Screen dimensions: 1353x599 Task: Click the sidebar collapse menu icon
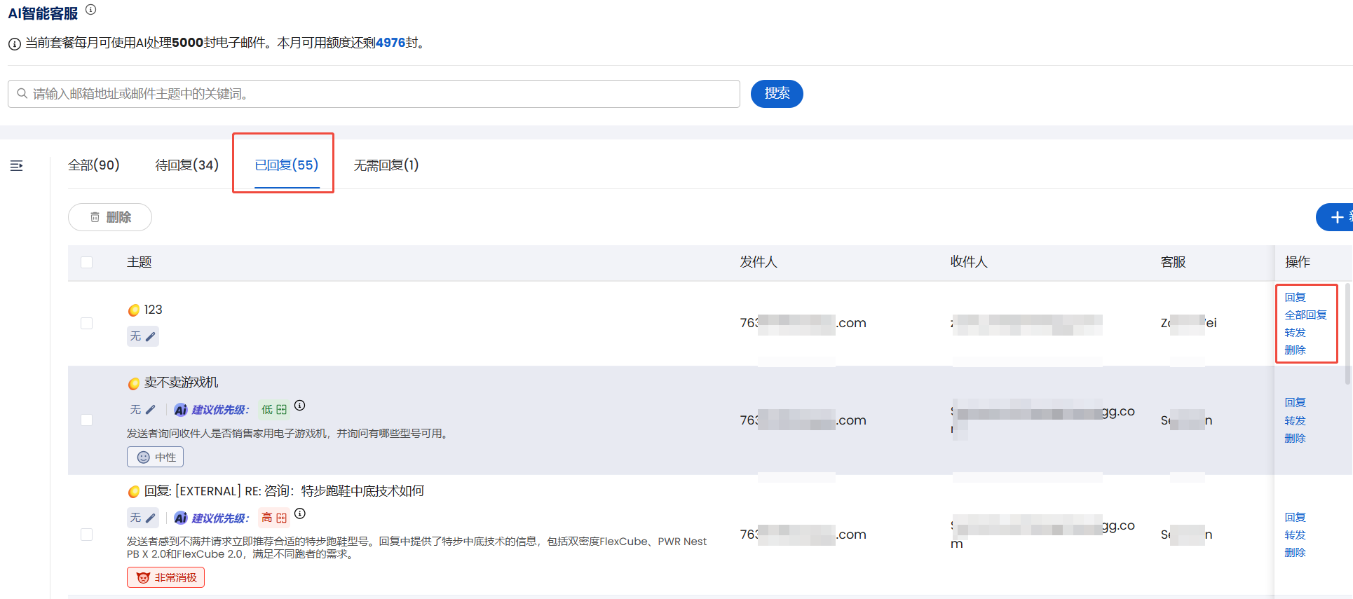click(17, 165)
